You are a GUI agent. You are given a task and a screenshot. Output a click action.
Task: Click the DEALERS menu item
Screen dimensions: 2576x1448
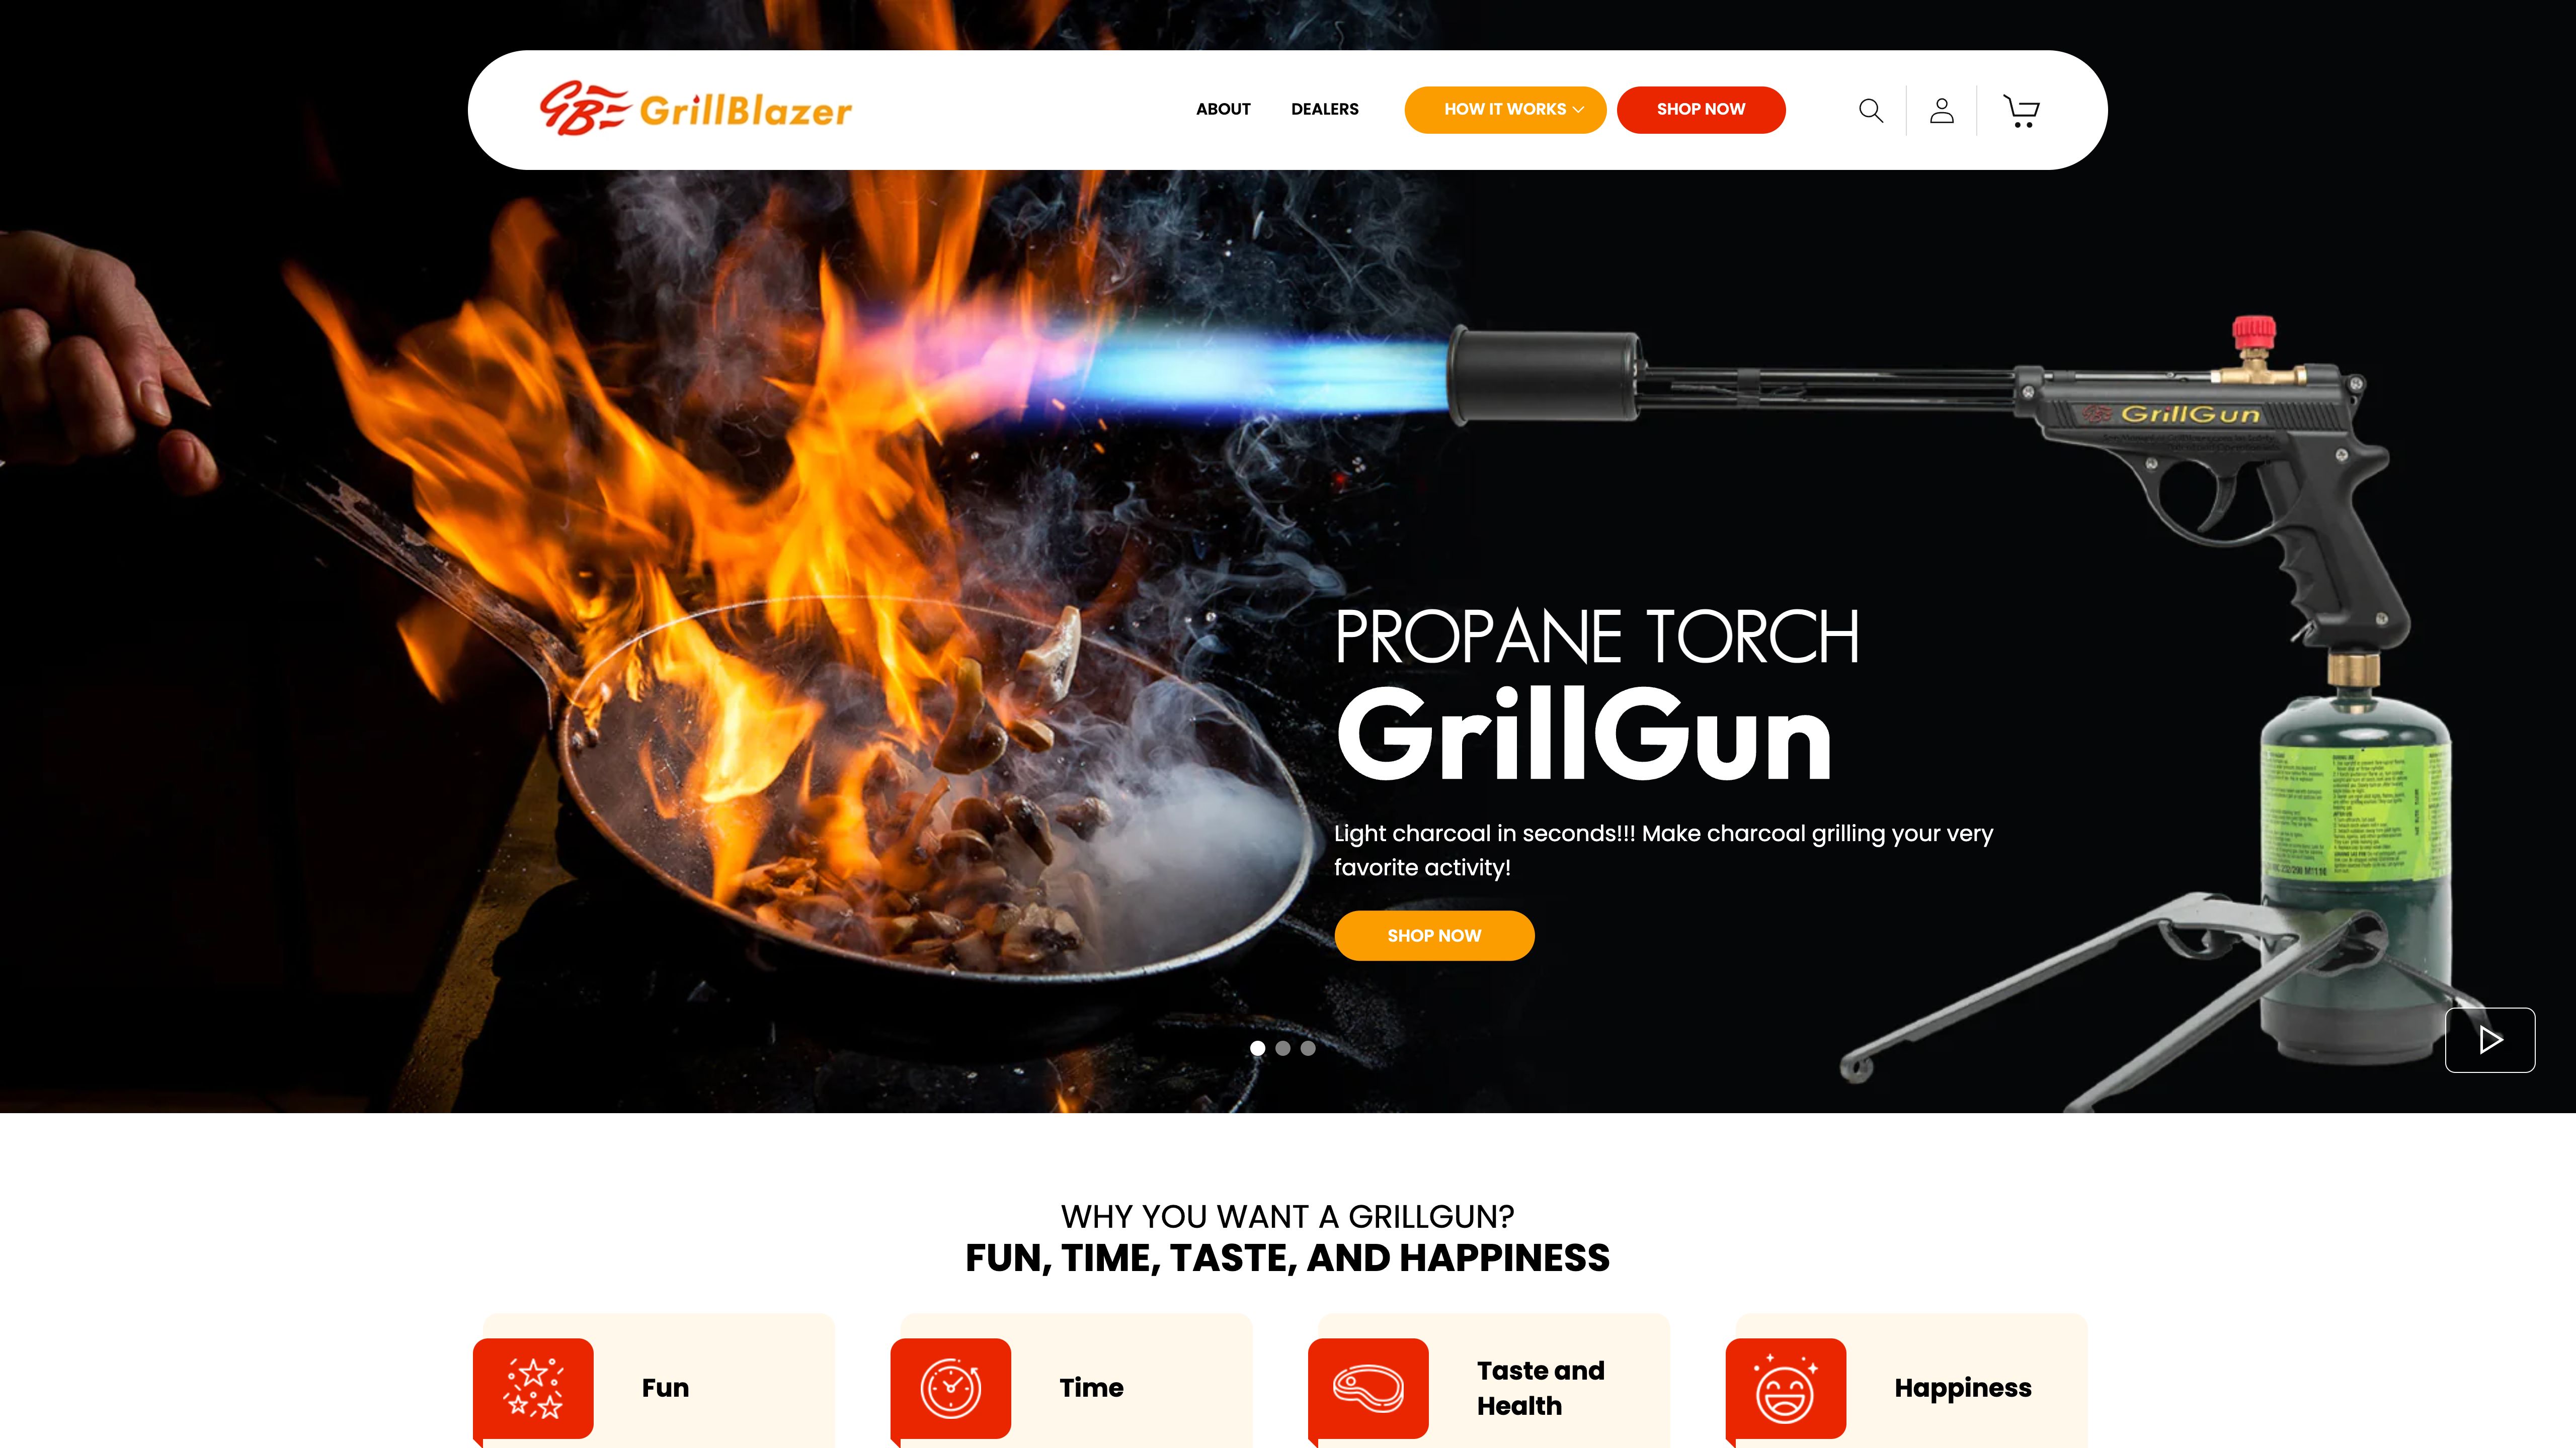[x=1323, y=110]
